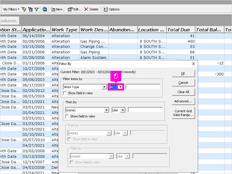Open the Options toolbar item
The width and height of the screenshot is (232, 174).
click(x=111, y=9)
